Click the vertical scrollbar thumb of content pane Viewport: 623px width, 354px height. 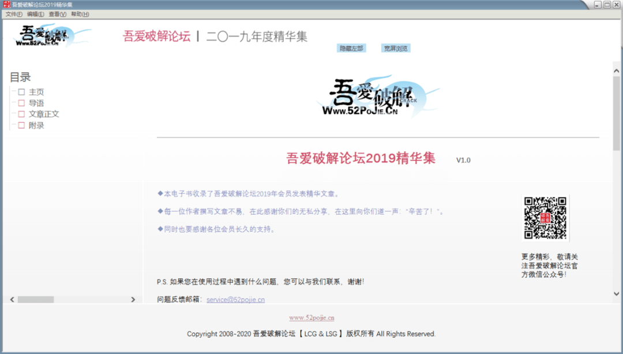coord(616,113)
